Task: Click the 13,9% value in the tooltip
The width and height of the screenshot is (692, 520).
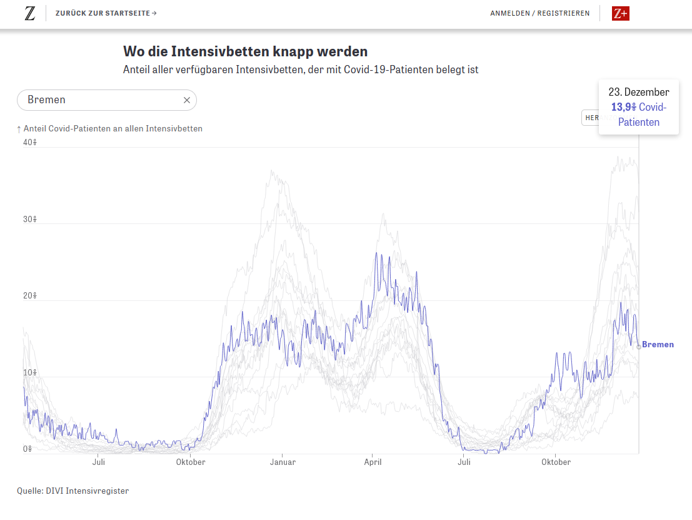Action: pos(623,107)
